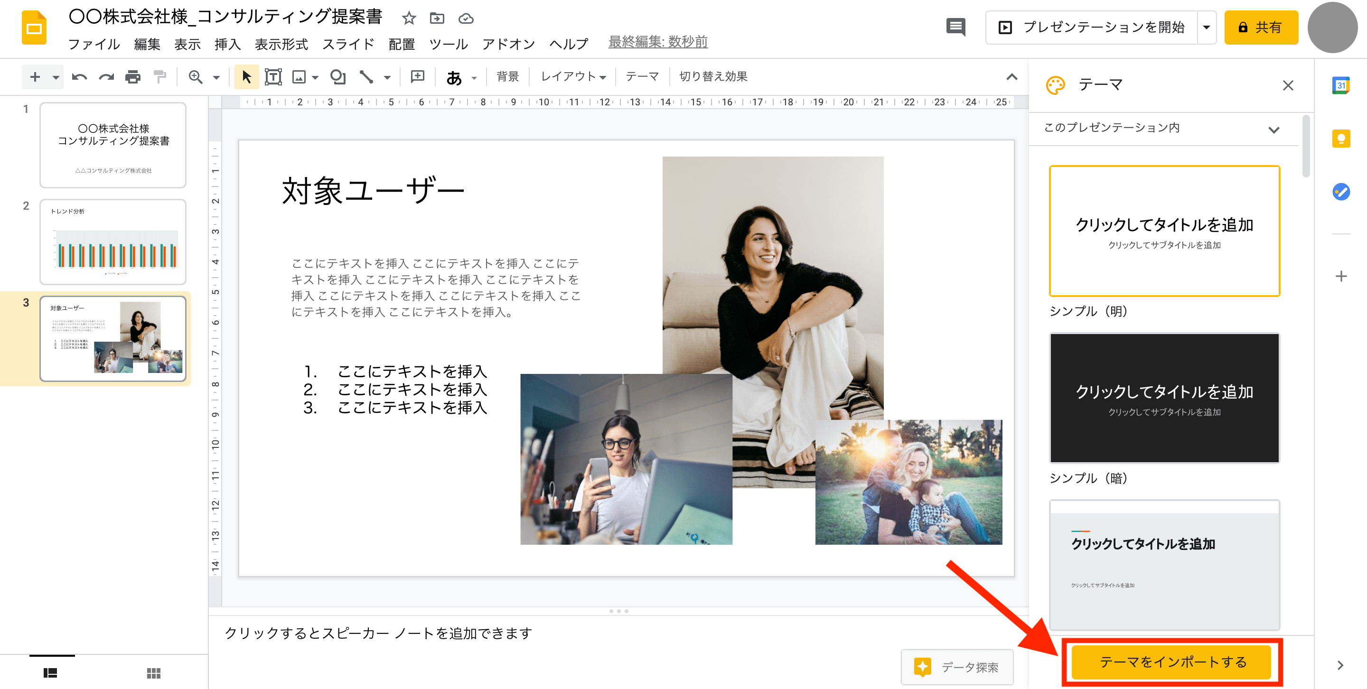The width and height of the screenshot is (1367, 689).
Task: Click the move-to-folder icon
Action: (x=437, y=19)
